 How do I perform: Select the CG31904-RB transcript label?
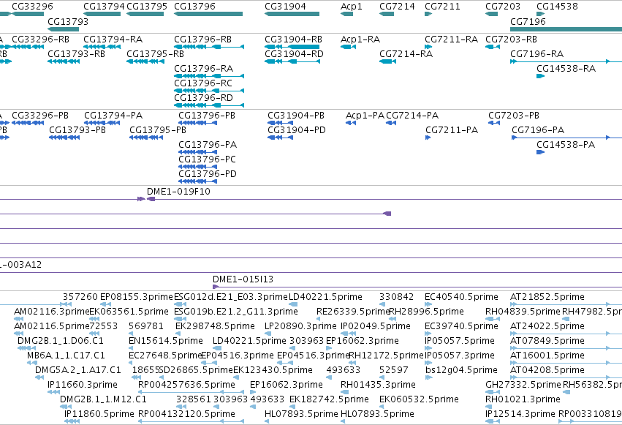294,40
